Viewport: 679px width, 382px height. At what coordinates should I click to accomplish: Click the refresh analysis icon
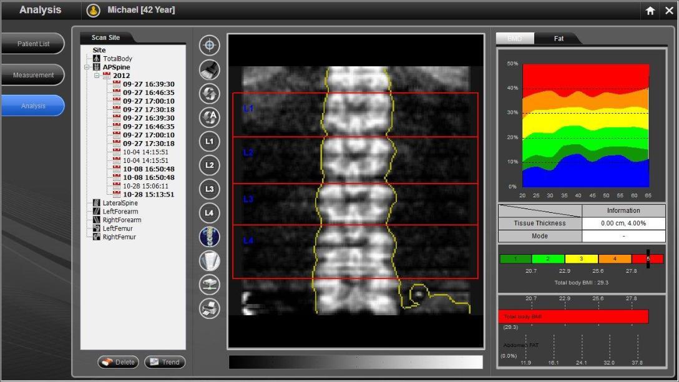pyautogui.click(x=209, y=93)
